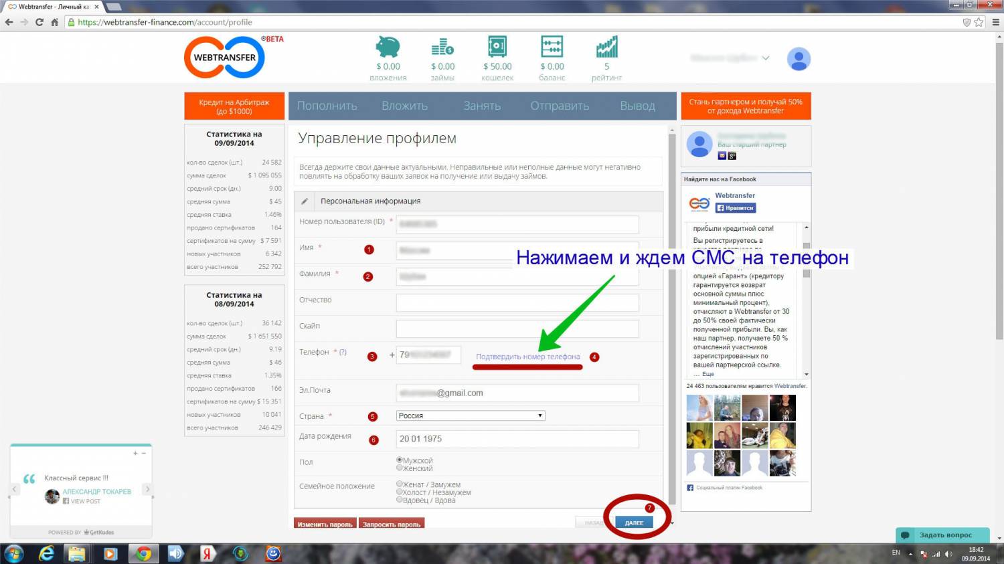The height and width of the screenshot is (564, 1004).
Task: Click the Webtransfer logo
Action: [x=225, y=57]
